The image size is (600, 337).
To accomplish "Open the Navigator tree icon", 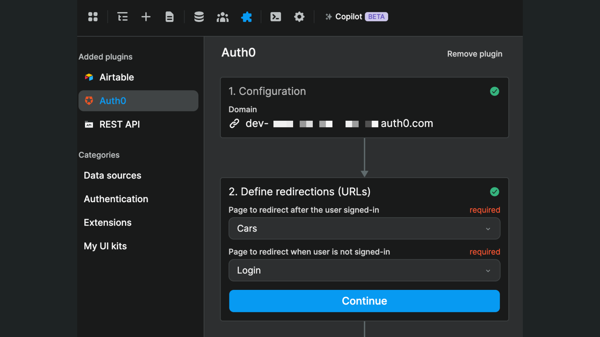I will (122, 17).
